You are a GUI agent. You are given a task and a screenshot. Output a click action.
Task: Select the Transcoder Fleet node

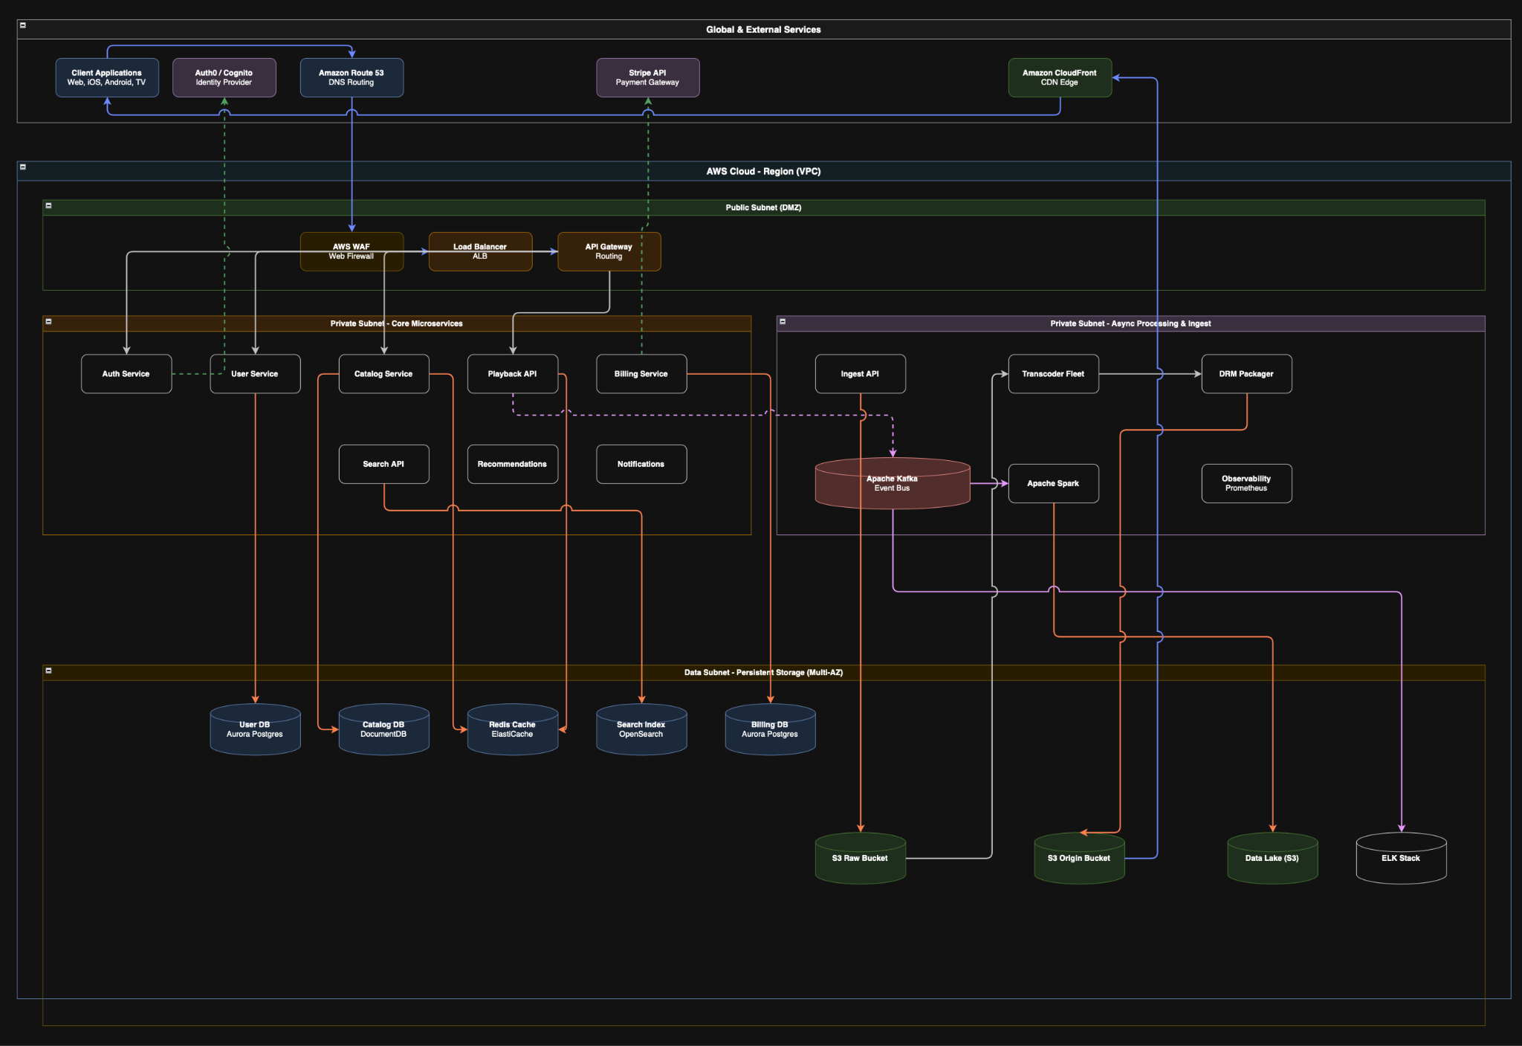(x=1054, y=374)
